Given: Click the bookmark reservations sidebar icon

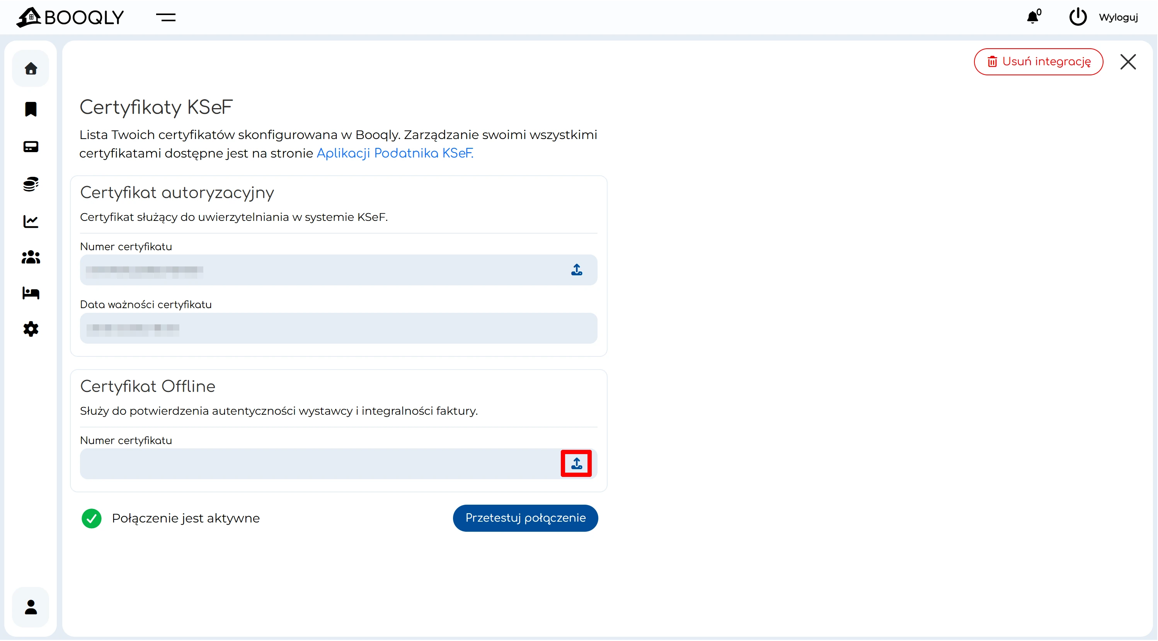Looking at the screenshot, I should (31, 109).
